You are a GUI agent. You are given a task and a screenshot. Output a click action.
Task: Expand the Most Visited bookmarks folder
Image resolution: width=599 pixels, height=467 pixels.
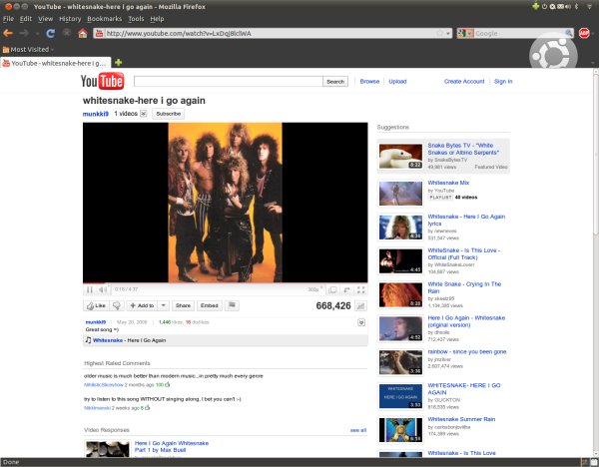(28, 49)
